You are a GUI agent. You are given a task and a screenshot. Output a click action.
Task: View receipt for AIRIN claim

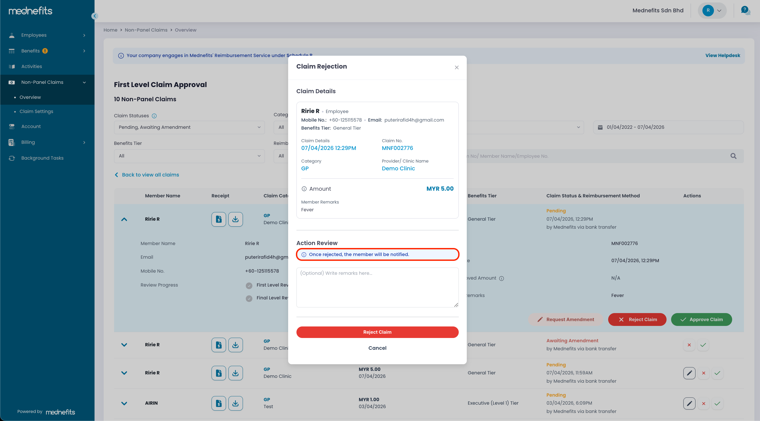[219, 403]
